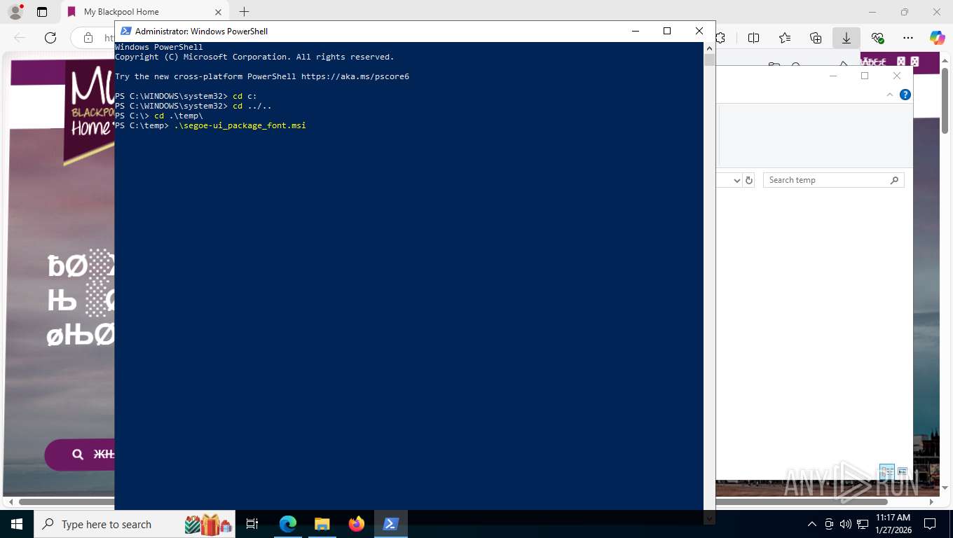This screenshot has height=538, width=953.
Task: Open the Edge profile avatar icon
Action: 15,12
